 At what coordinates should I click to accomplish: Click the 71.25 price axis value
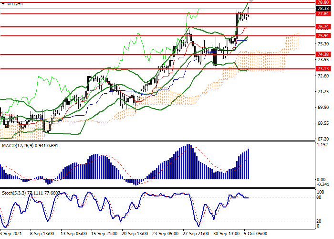(323, 92)
